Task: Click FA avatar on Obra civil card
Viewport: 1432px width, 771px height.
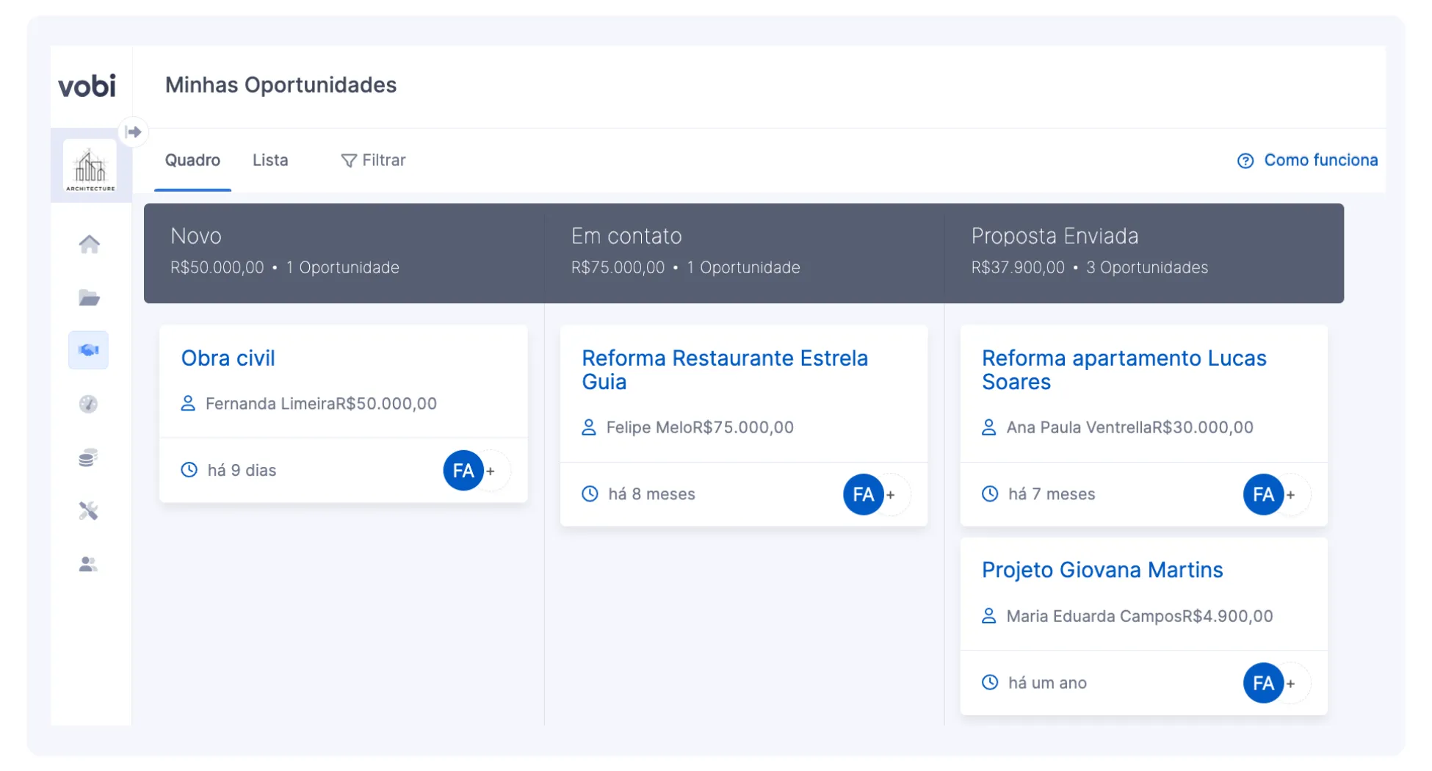Action: [x=463, y=471]
